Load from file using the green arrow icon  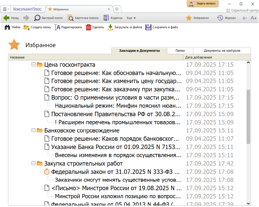[110, 27]
